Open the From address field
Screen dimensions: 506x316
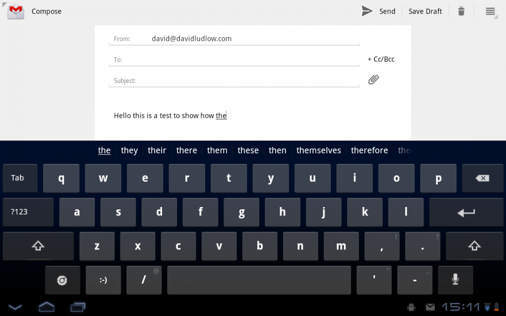234,39
